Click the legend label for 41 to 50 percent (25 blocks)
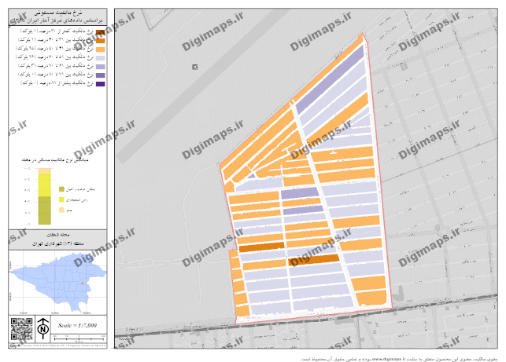506x362 pixels. (x=54, y=49)
